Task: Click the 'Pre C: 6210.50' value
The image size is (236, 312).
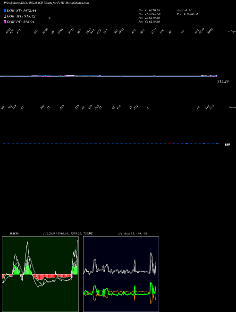Action: click(x=149, y=22)
